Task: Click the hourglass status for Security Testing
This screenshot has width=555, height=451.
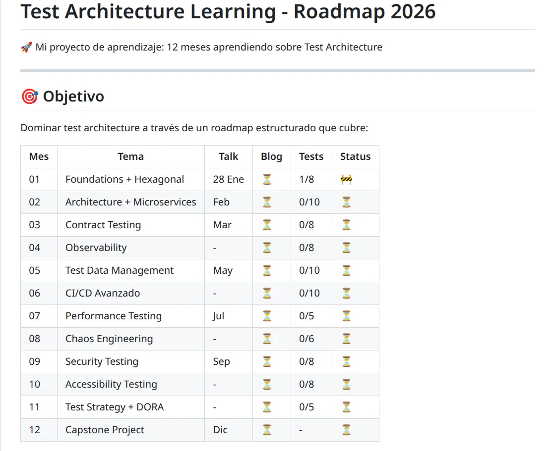Action: click(x=346, y=361)
